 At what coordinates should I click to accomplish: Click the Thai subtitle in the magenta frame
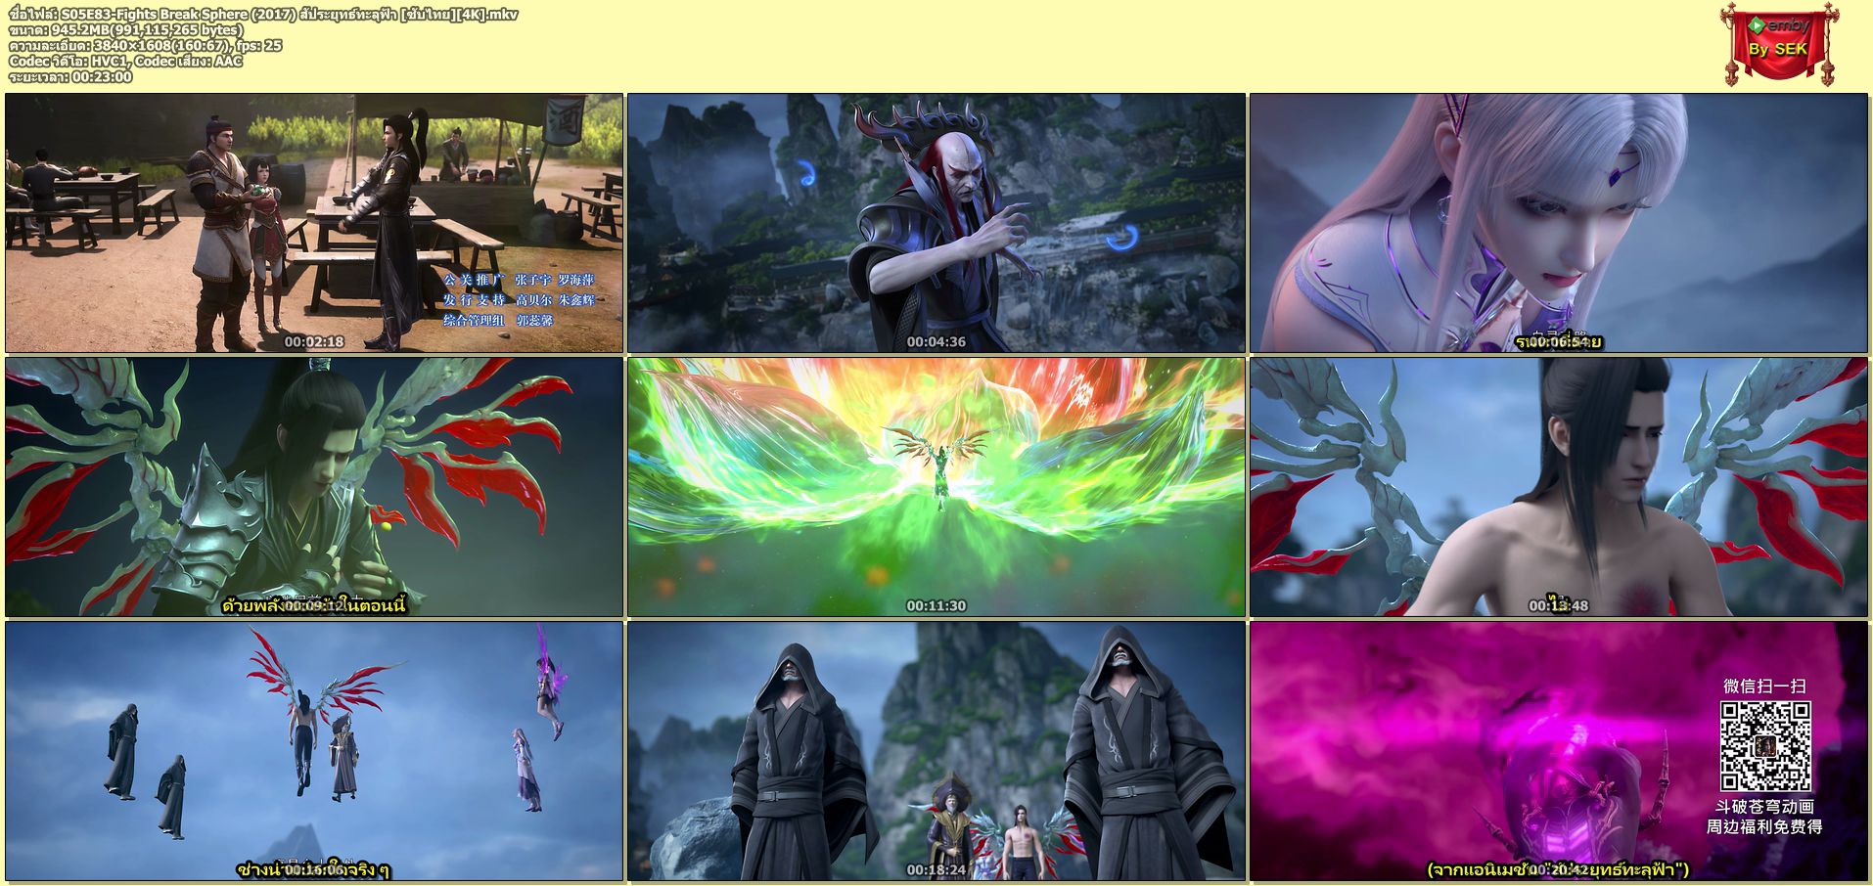pos(1559,869)
